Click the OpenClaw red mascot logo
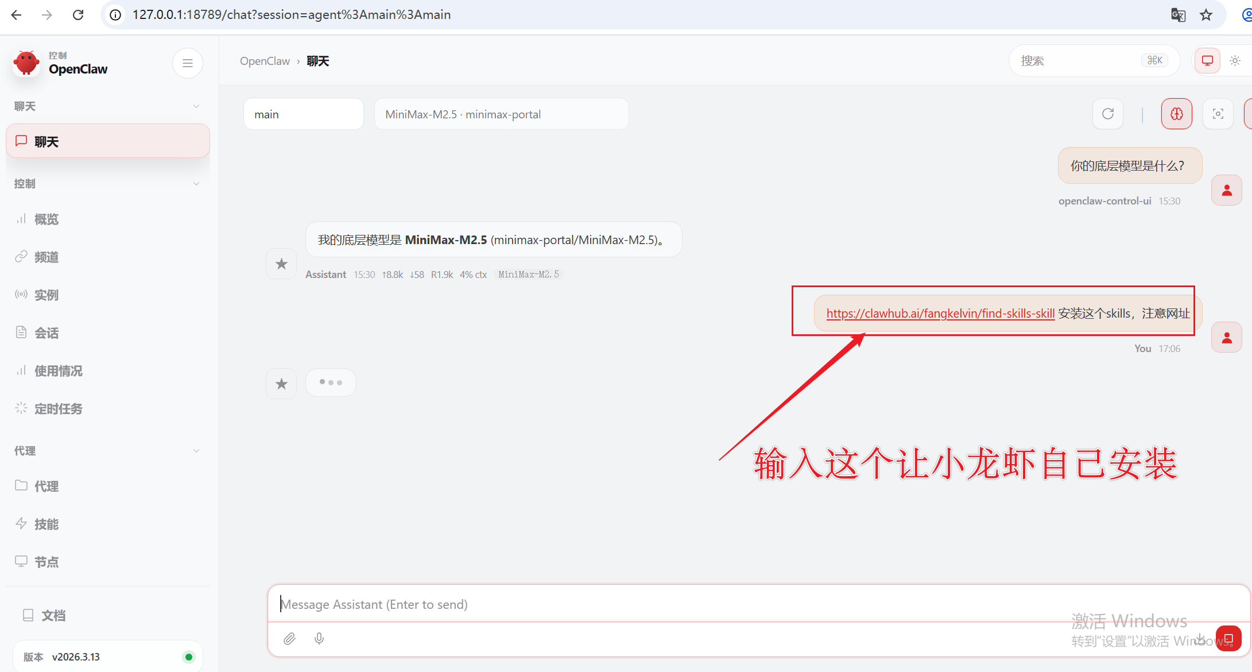This screenshot has width=1252, height=672. (x=26, y=63)
